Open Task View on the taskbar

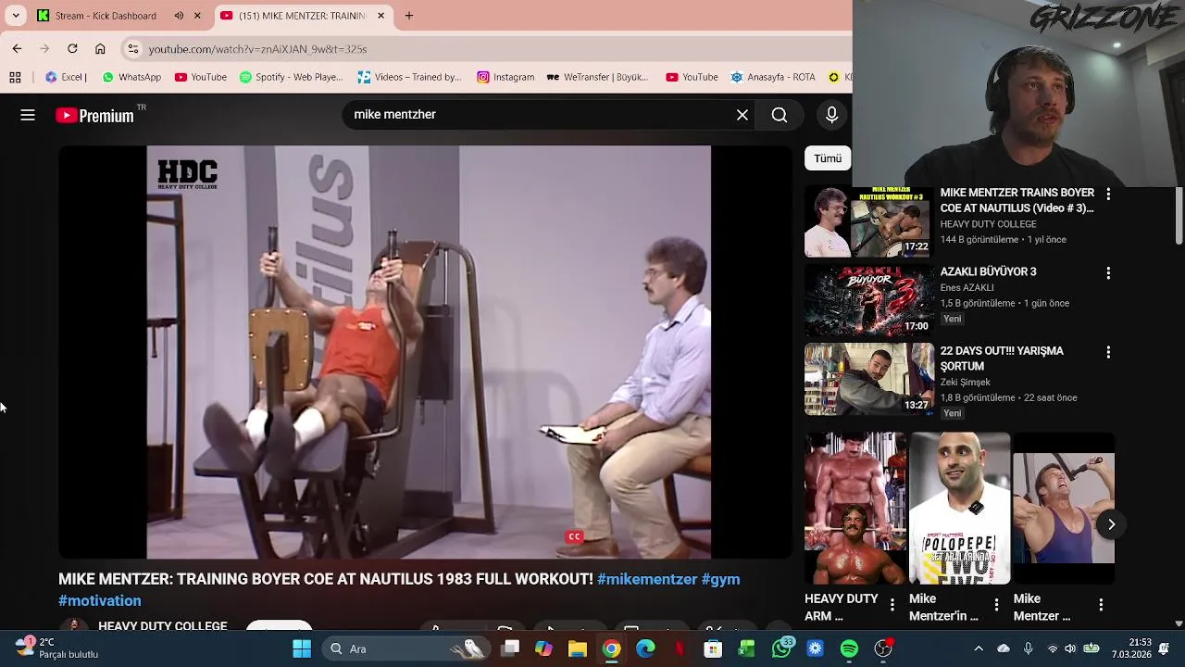pyautogui.click(x=509, y=648)
